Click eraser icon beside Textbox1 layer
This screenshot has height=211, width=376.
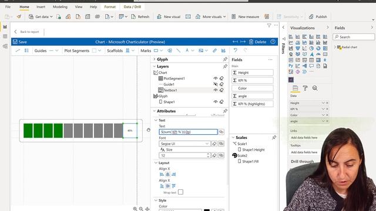(221, 90)
